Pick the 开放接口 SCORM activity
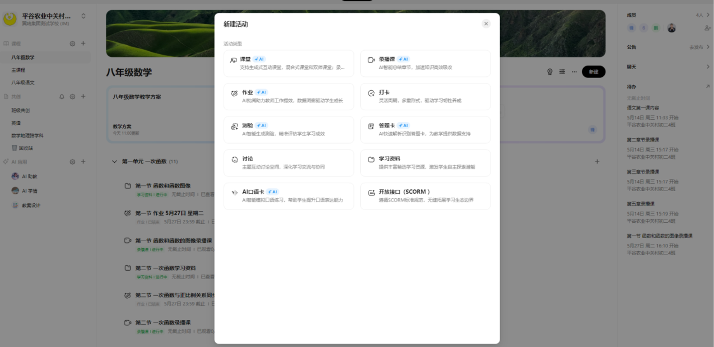Screen dimensions: 714x347 coord(425,196)
